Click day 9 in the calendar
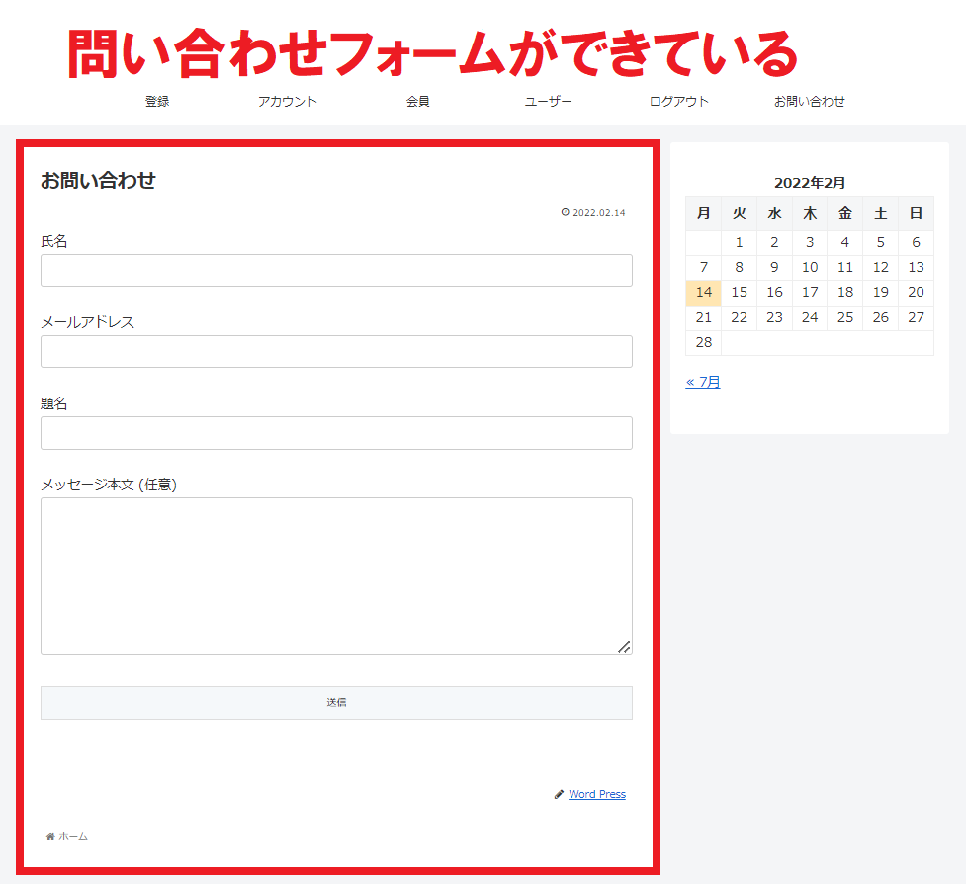 coord(774,267)
